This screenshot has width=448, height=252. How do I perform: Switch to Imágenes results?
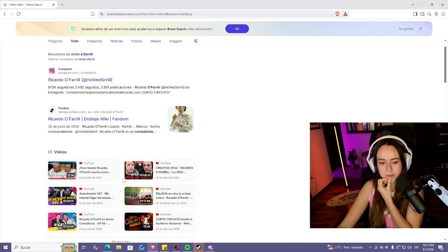[94, 41]
